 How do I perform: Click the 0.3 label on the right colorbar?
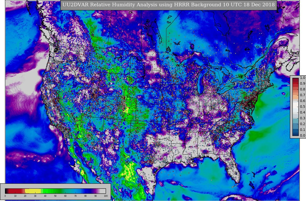[x=302, y=118]
